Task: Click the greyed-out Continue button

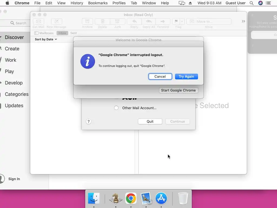Action: [x=177, y=122]
